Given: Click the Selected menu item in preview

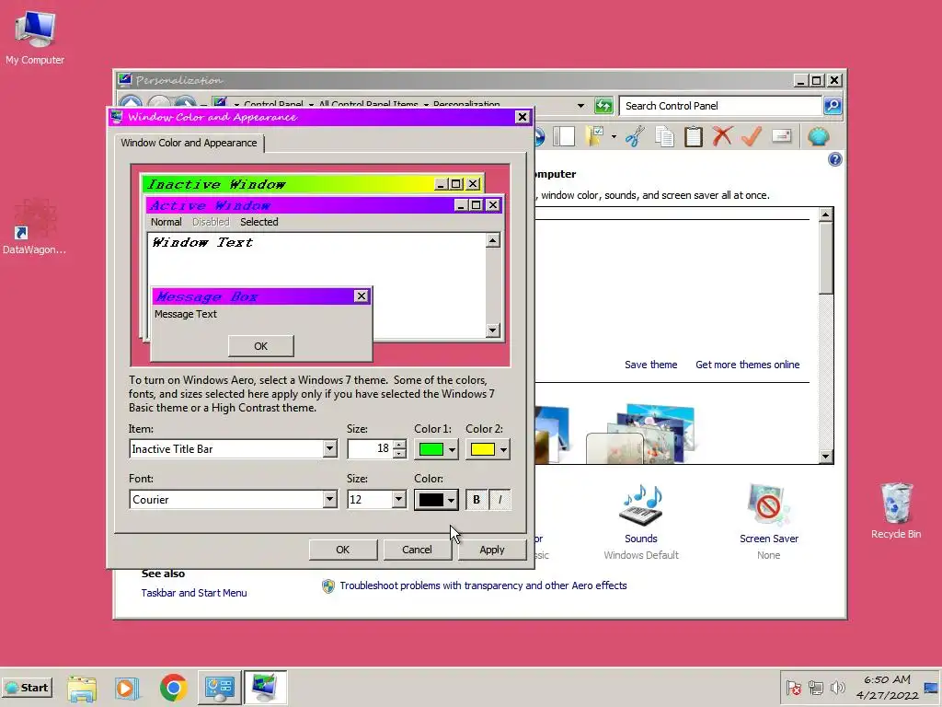Looking at the screenshot, I should click(x=258, y=222).
